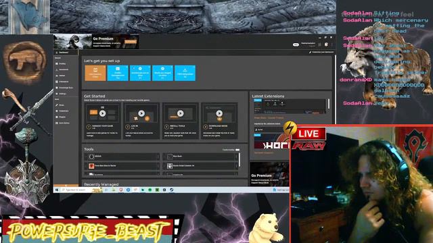Open options menu for Wrye Bash tool
Image resolution: width=433 pixels, height=243 pixels.
click(237, 157)
